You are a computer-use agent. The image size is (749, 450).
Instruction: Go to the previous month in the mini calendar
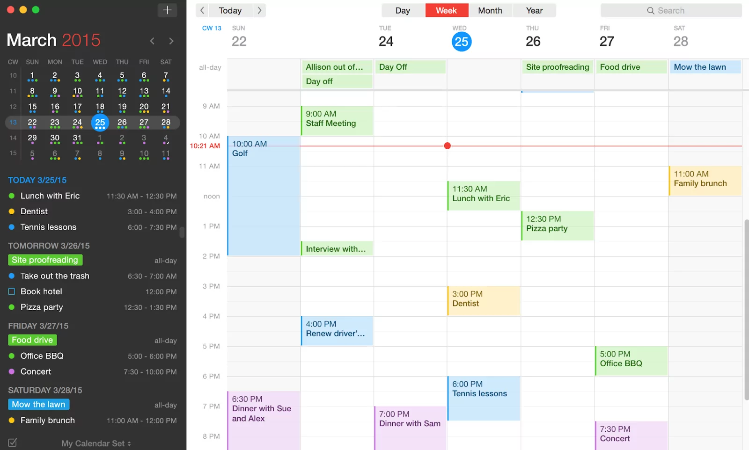click(152, 41)
